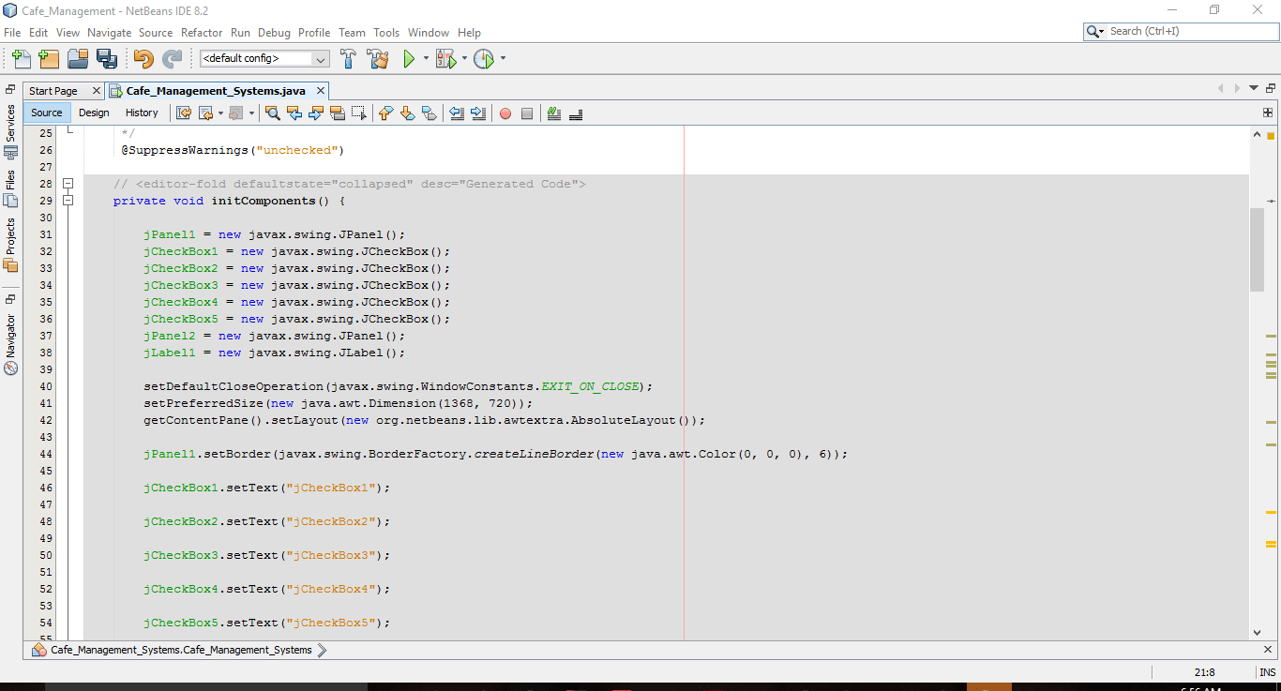Open the default config dropdown
The width and height of the screenshot is (1281, 691).
320,58
